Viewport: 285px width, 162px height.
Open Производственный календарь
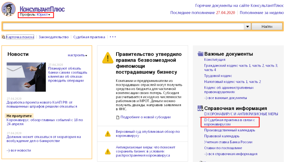pyautogui.click(x=229, y=130)
